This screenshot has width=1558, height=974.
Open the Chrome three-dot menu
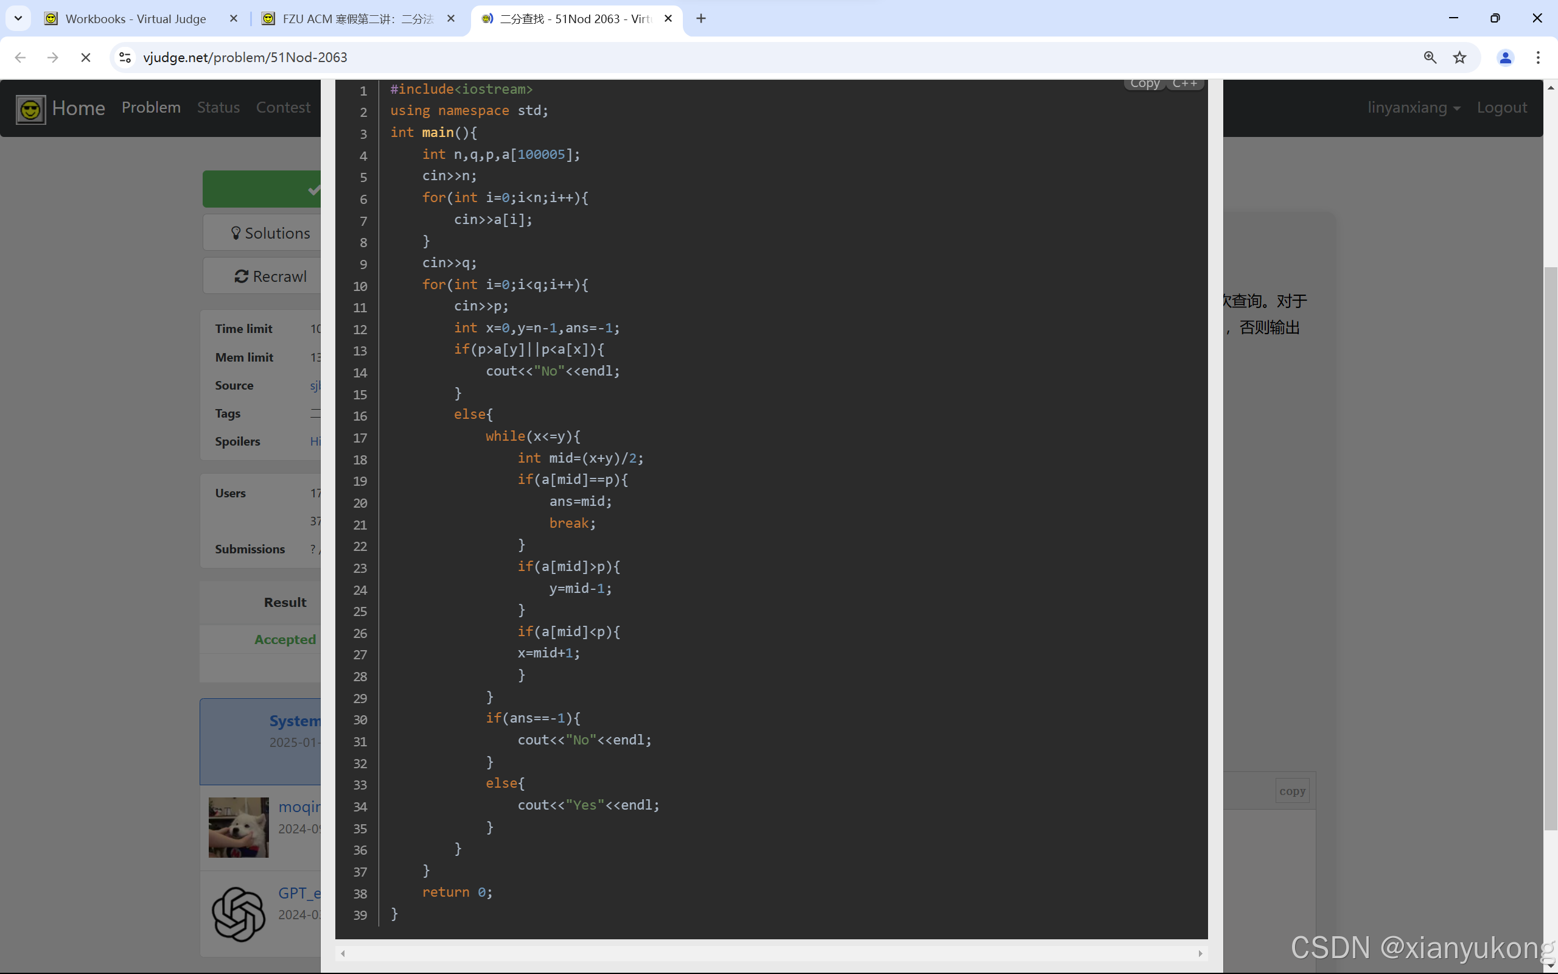coord(1538,57)
